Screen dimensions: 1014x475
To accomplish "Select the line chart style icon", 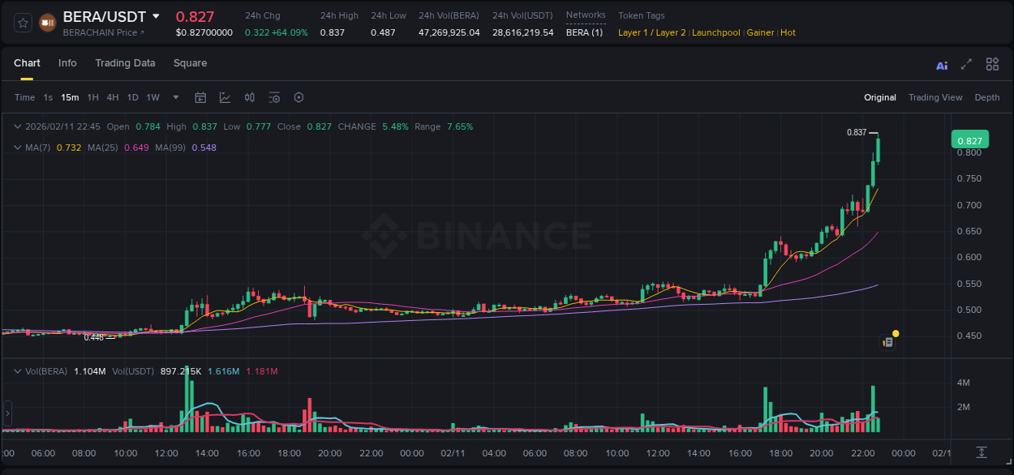I will pyautogui.click(x=225, y=97).
